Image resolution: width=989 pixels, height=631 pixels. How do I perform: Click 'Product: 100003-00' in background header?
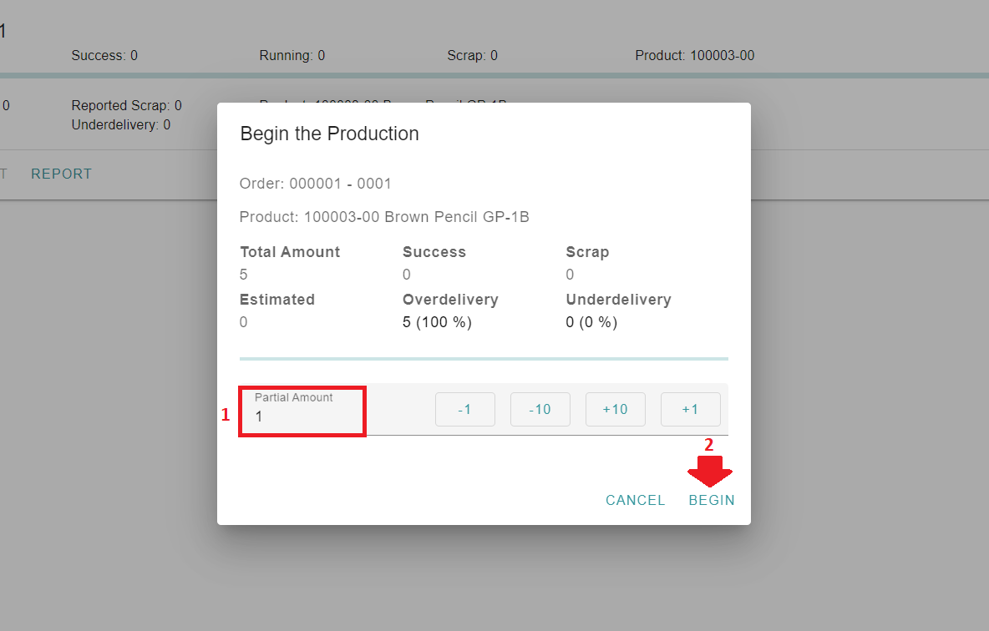coord(694,55)
